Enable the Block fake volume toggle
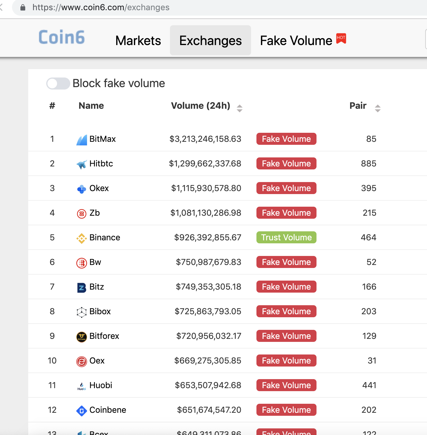The image size is (427, 435). 58,84
